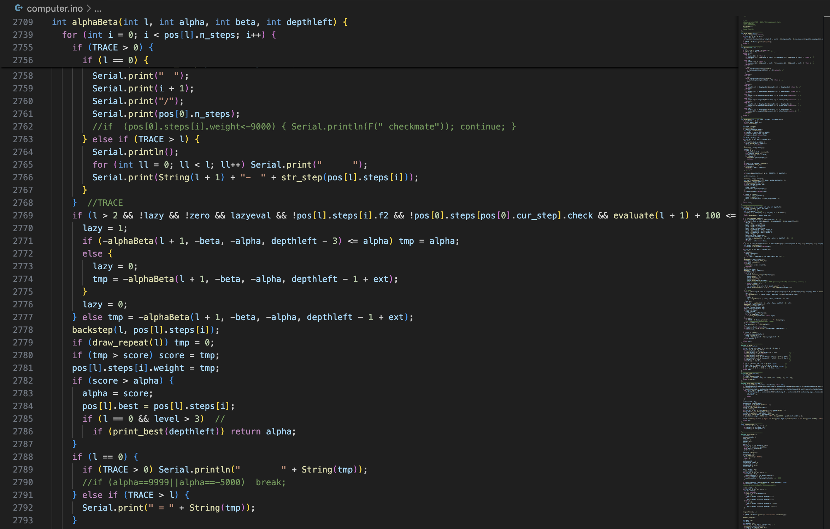This screenshot has height=529, width=830.
Task: Click breadcrumb chevron separator after computer.ino
Action: [x=89, y=8]
